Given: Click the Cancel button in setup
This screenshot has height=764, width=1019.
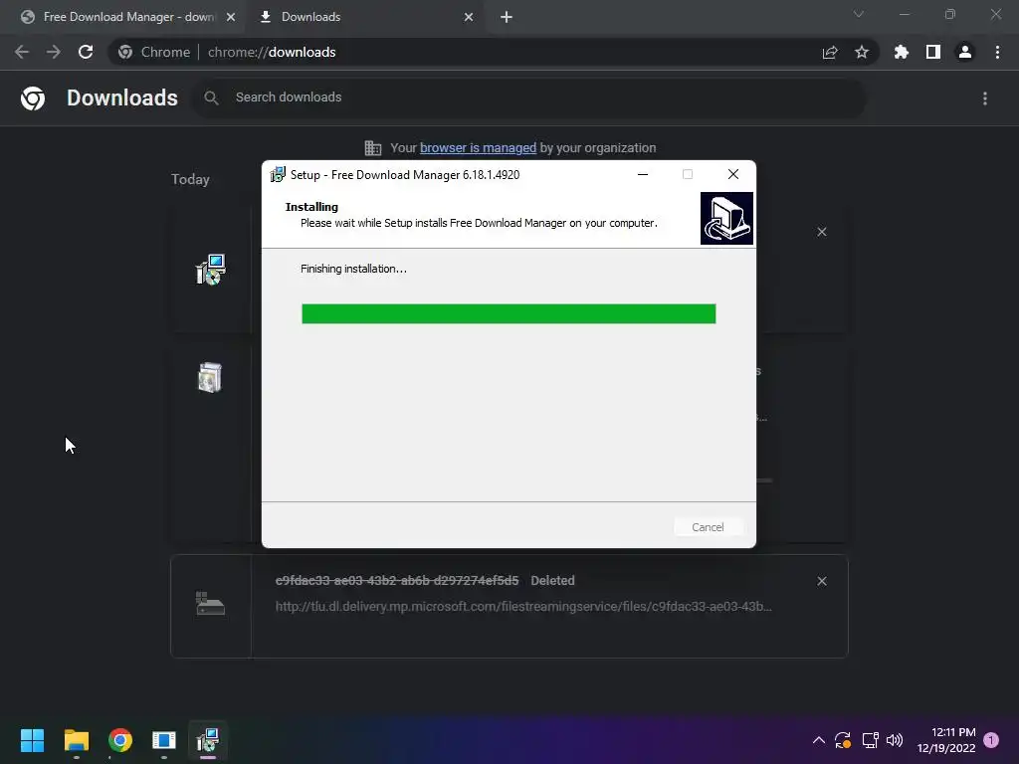Looking at the screenshot, I should (x=708, y=527).
